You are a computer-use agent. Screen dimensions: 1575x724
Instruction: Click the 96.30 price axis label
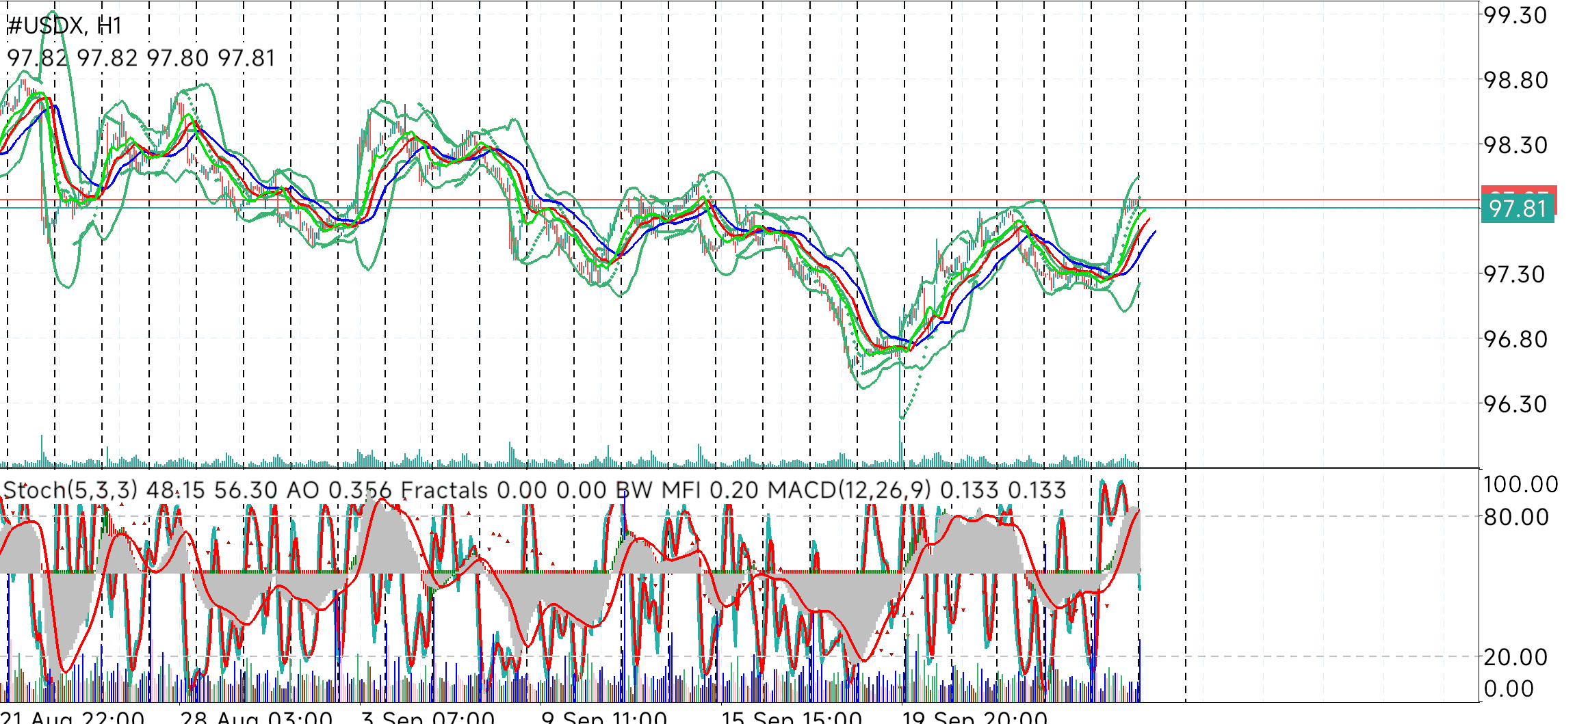point(1515,404)
